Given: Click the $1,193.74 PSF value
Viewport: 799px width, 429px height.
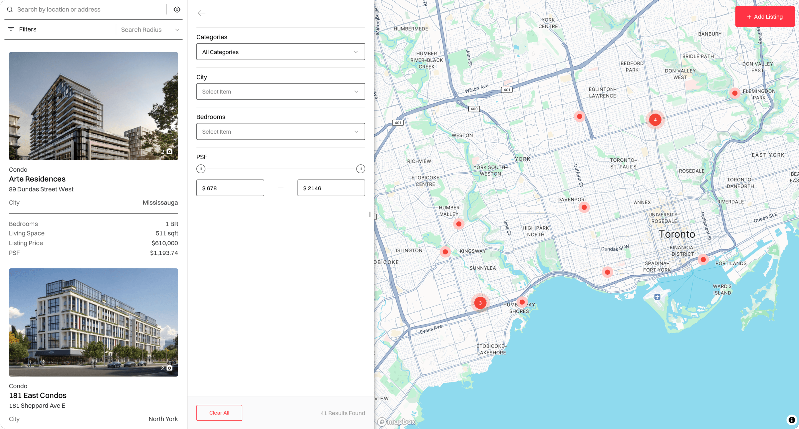Looking at the screenshot, I should (x=164, y=253).
